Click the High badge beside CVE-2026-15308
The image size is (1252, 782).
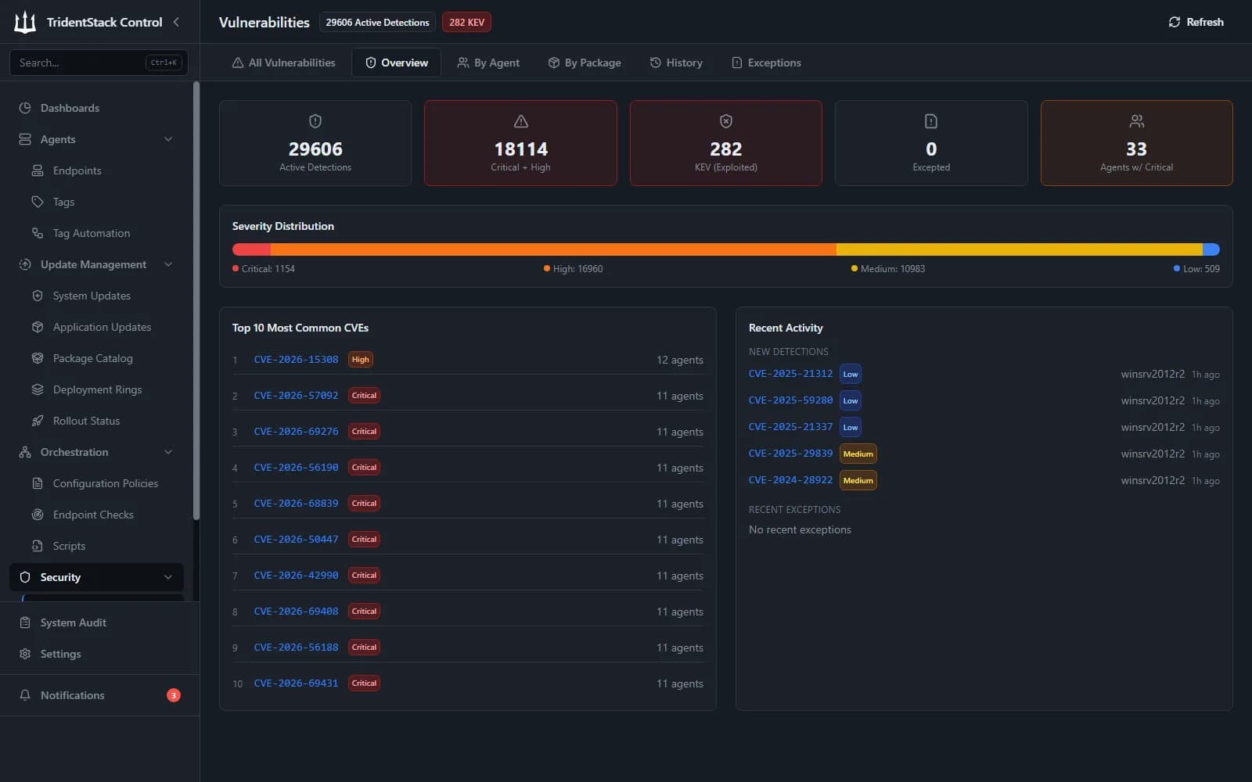[360, 360]
